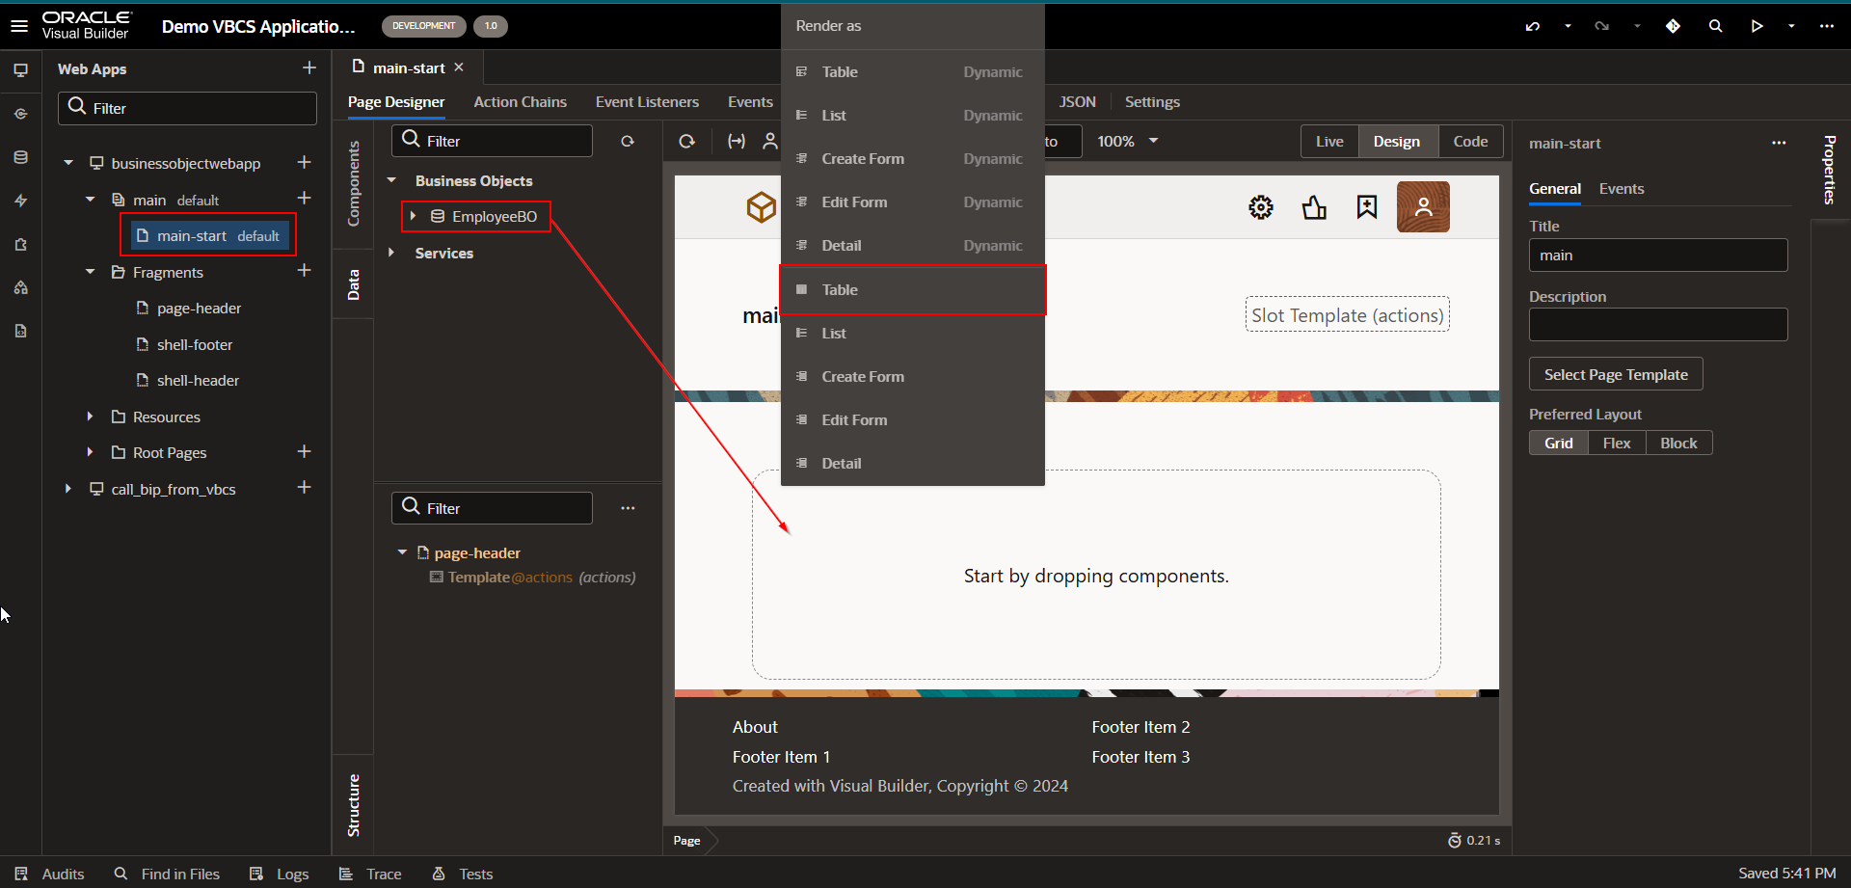Viewport: 1851px width, 888px height.
Task: Add new web app with plus icon
Action: 308,67
